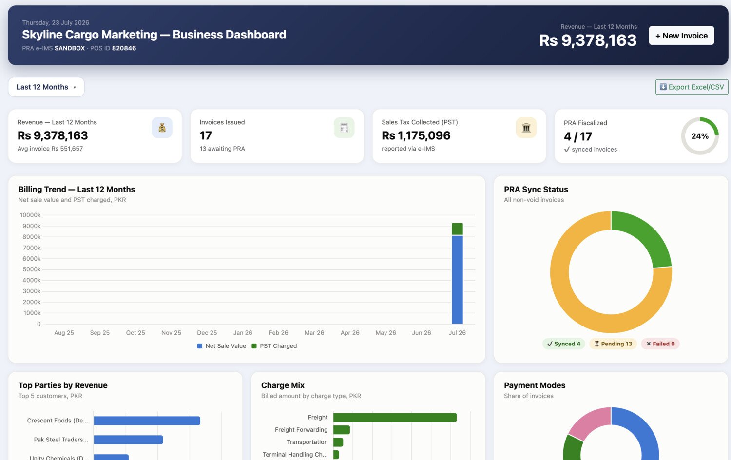Click the 'Charge Mix' heading

283,385
